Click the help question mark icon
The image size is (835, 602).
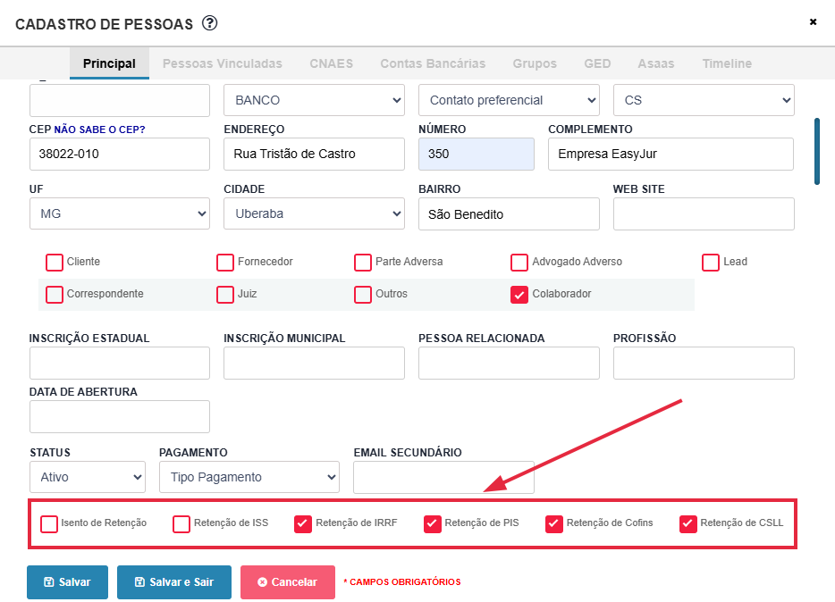[210, 23]
